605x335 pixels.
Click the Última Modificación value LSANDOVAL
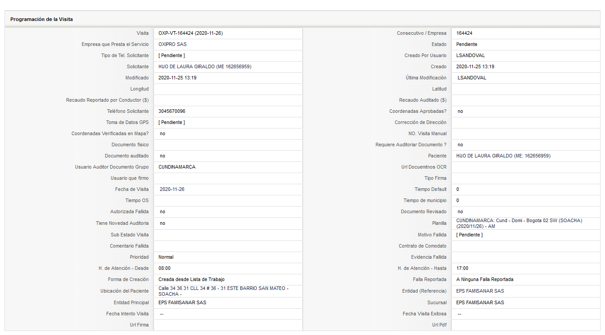pyautogui.click(x=472, y=78)
